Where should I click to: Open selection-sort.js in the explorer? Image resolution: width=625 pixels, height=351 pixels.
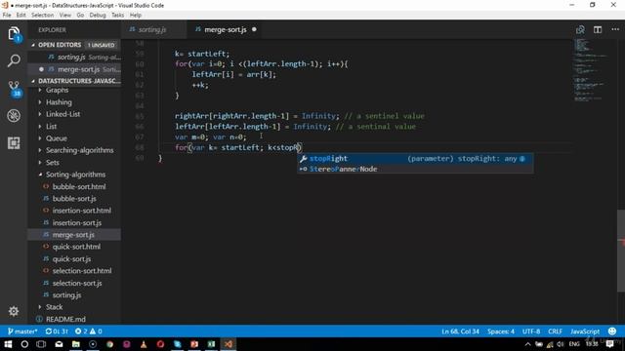click(77, 283)
